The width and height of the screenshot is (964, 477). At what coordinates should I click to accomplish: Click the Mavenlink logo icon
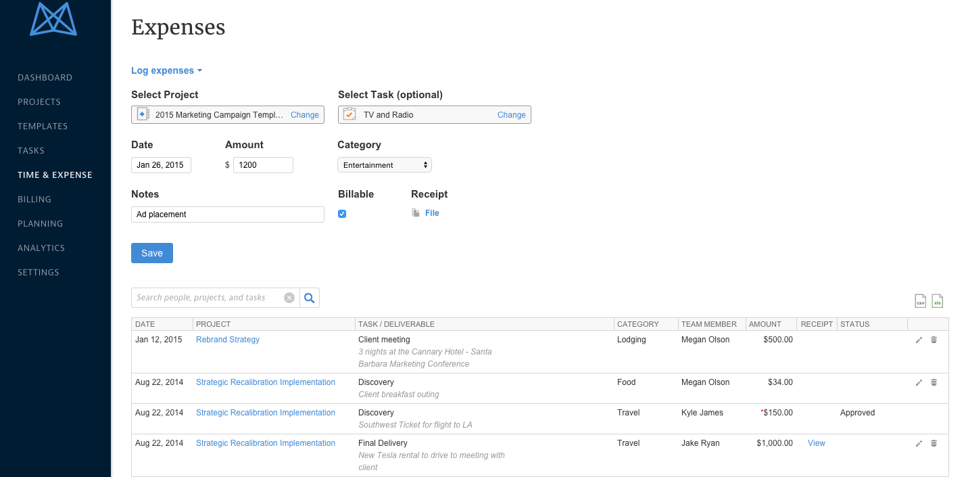pyautogui.click(x=53, y=19)
